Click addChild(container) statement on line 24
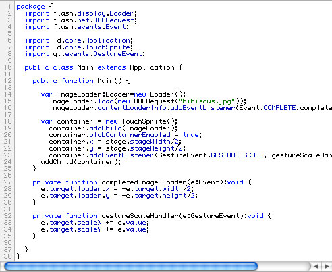Viewport: 332px width, 272px height. click(x=81, y=162)
